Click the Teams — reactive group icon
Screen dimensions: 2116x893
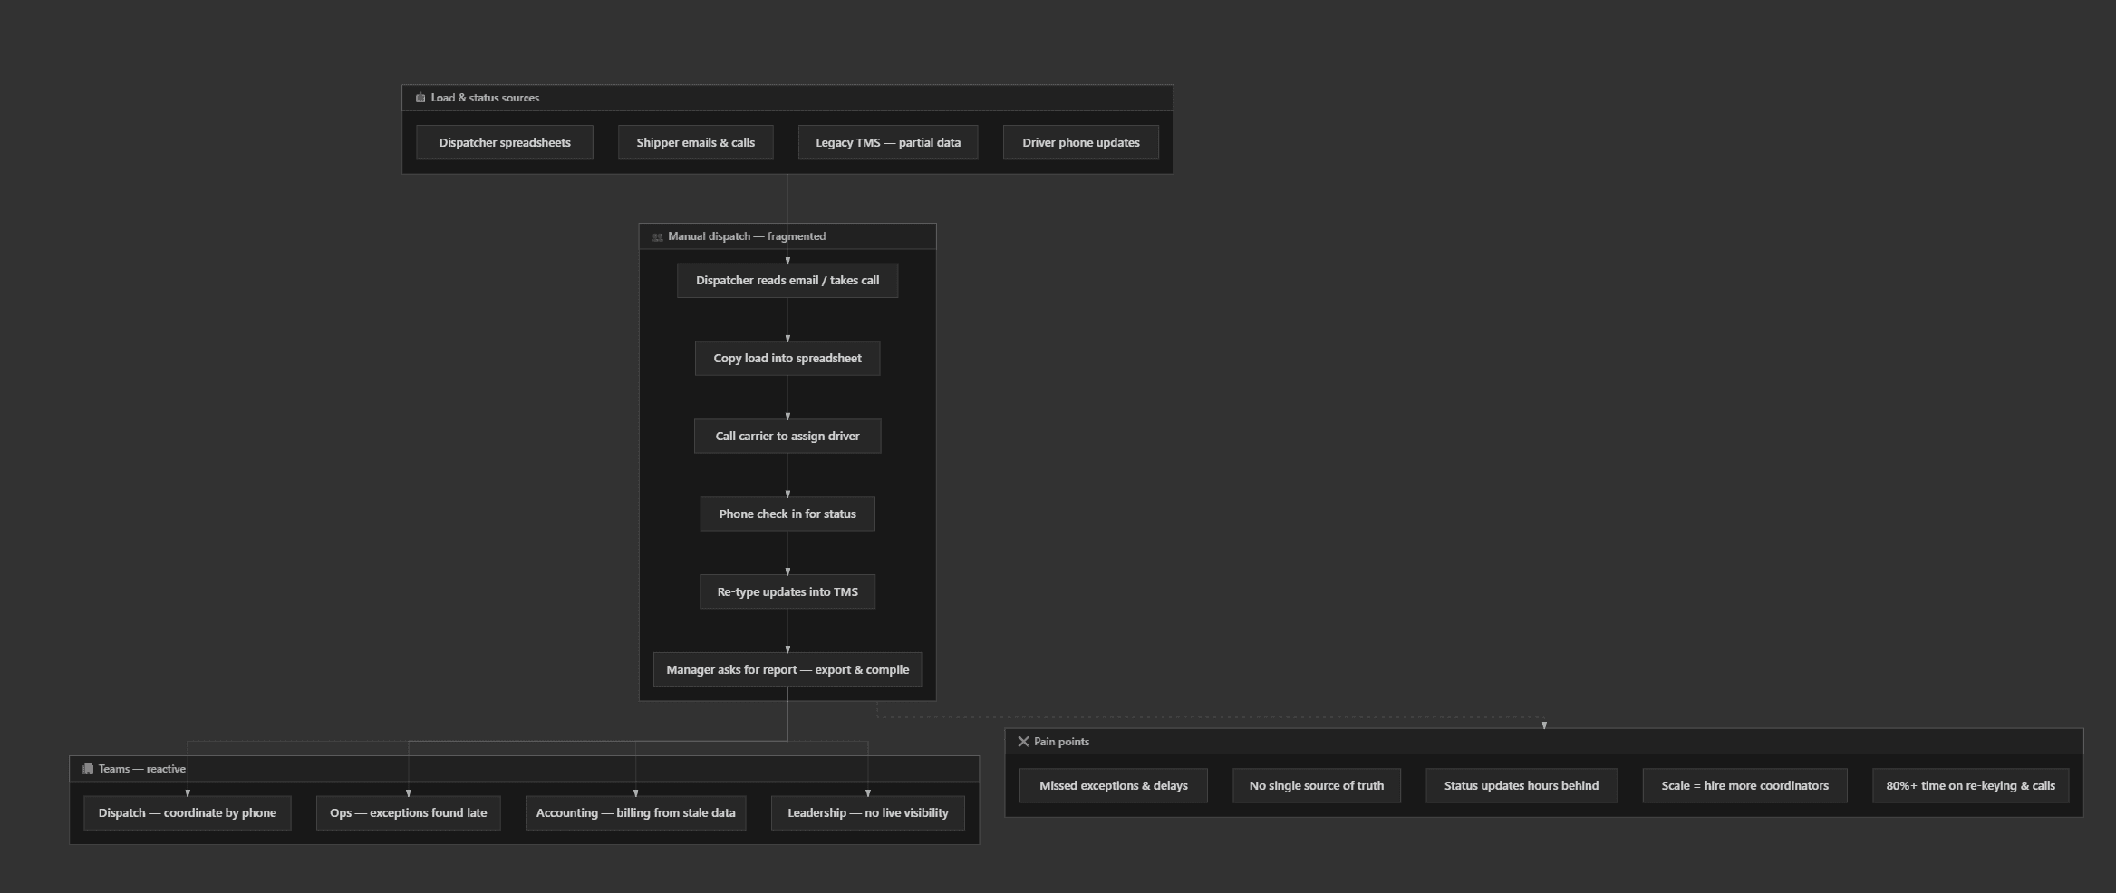pos(88,769)
